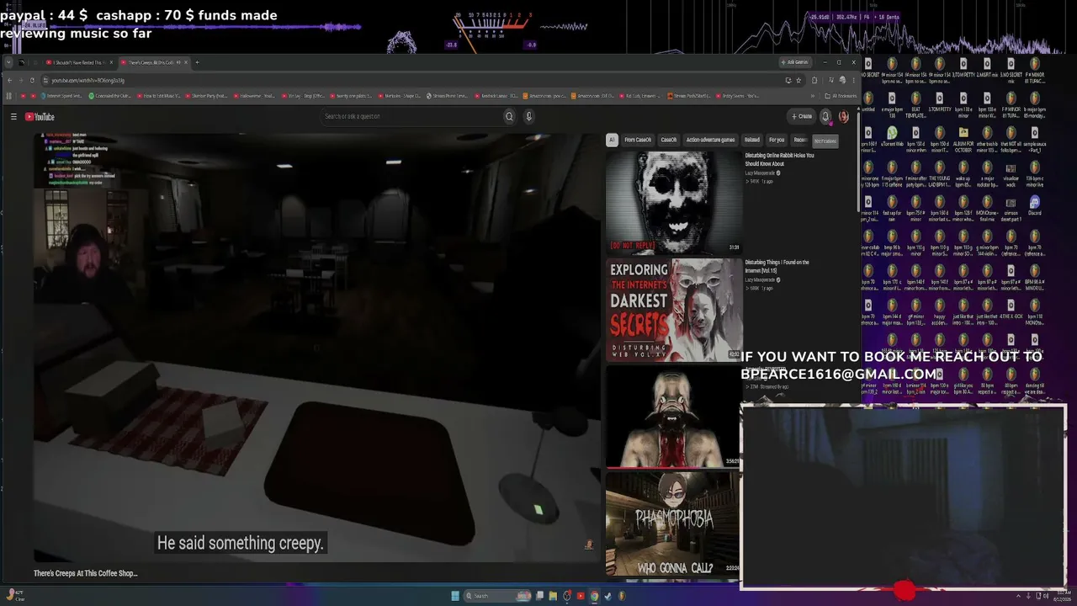Select the 'There's Creeps At This Coffee' tab
1077x606 pixels.
tap(153, 62)
